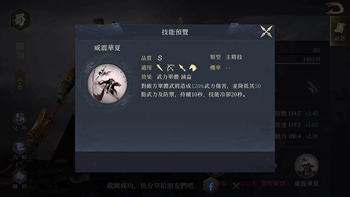Share screenshot via Facebook icon
Viewport: 350px width, 197px height.
coord(211,186)
